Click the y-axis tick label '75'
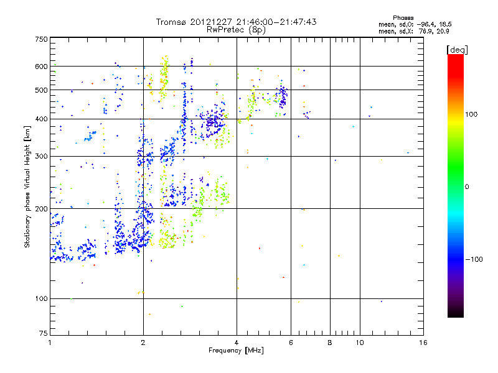The width and height of the screenshot is (498, 373). click(44, 333)
